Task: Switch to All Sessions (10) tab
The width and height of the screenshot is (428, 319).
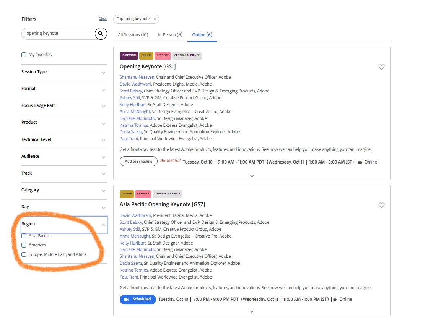Action: coord(133,35)
